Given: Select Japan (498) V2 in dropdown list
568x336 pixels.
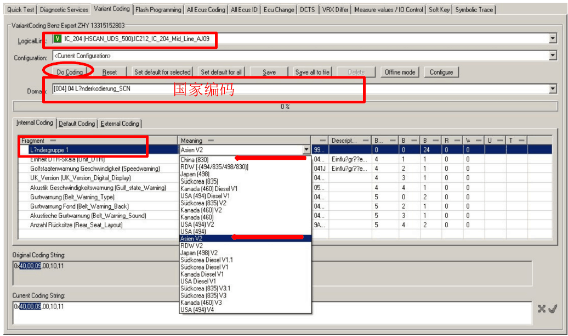Looking at the screenshot, I should coord(199,253).
